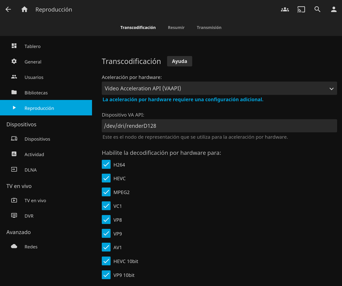Click the Dispositivo VA API field
Image resolution: width=342 pixels, height=286 pixels.
(219, 126)
